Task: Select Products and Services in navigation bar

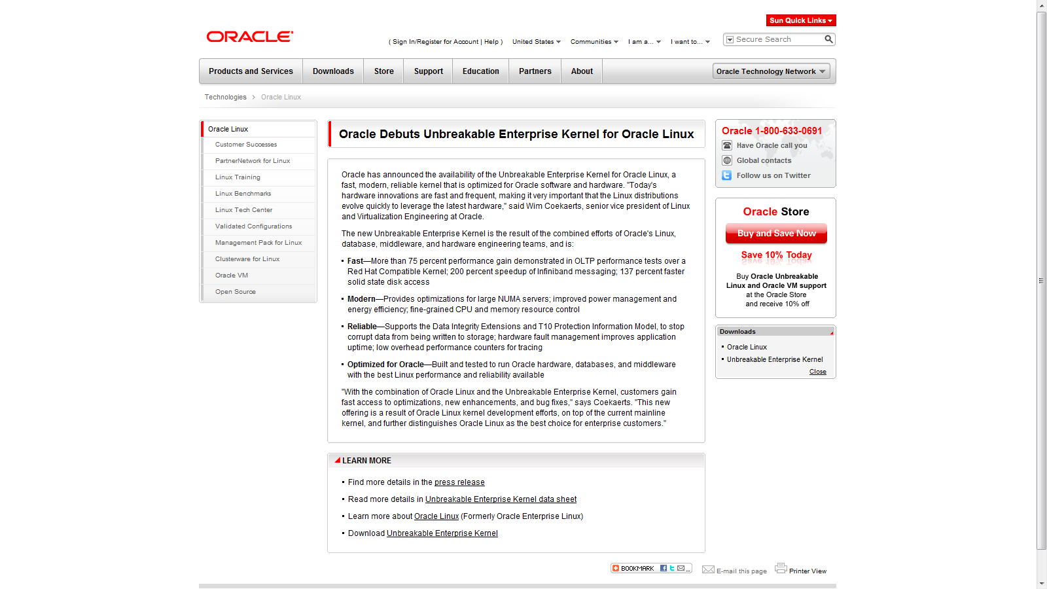Action: coord(251,71)
